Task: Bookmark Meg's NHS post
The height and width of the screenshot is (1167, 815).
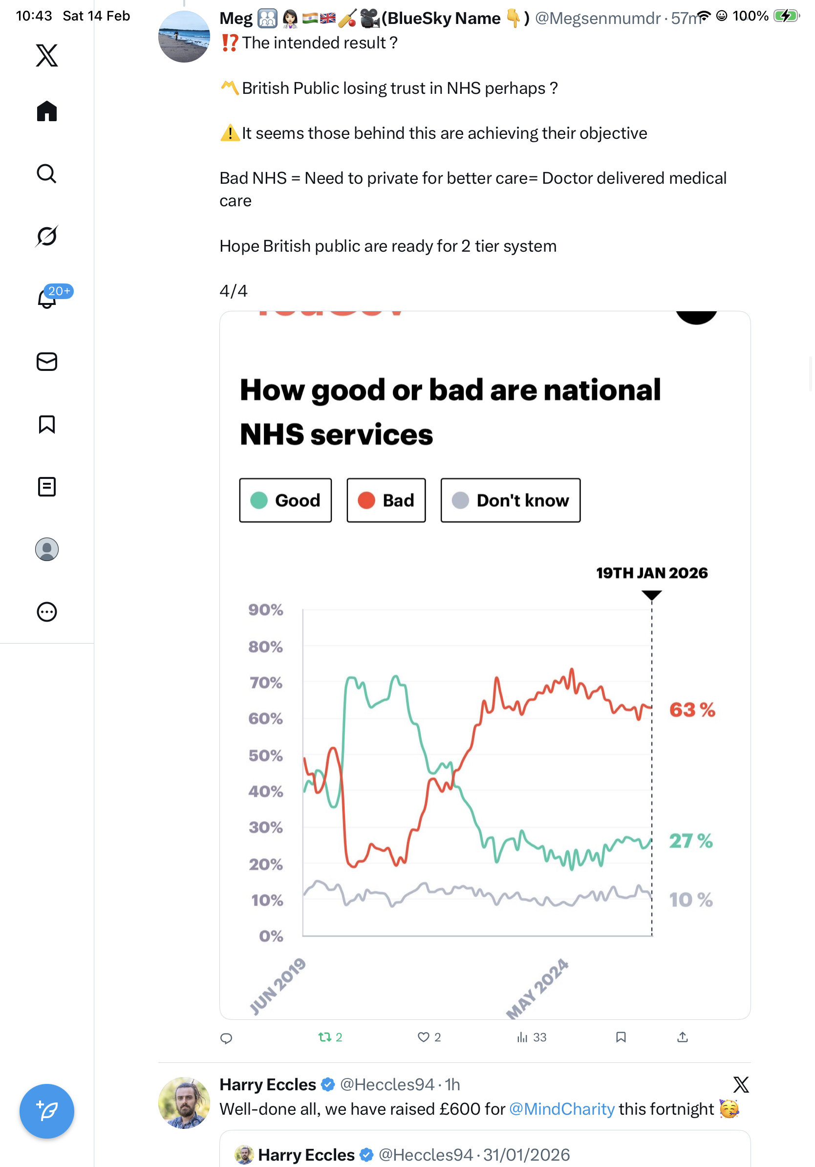Action: pos(621,1037)
